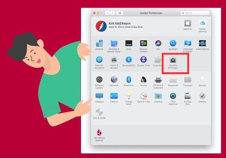Click the back navigation arrow
Image resolution: width=226 pixels, height=158 pixels.
coord(107,13)
